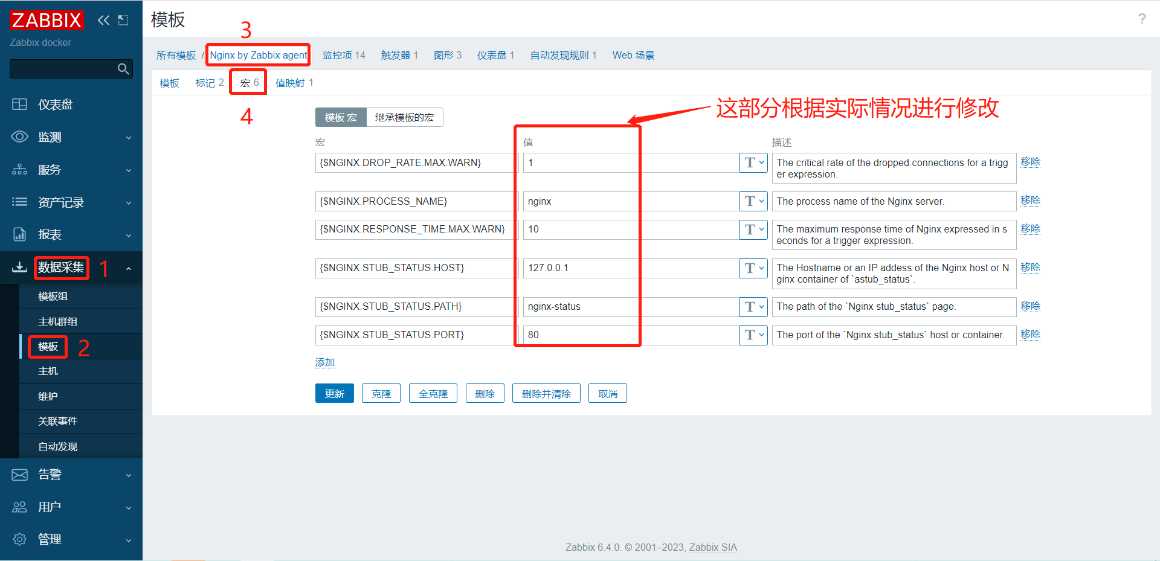The height and width of the screenshot is (561, 1160).
Task: Open type dropdown for STUB_STATUS.PATH macro
Action: (x=753, y=307)
